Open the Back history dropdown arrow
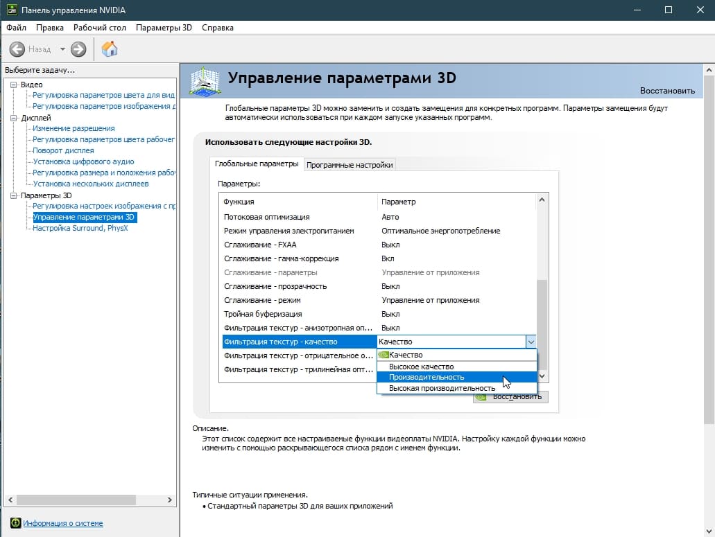Image resolution: width=715 pixels, height=537 pixels. [62, 49]
